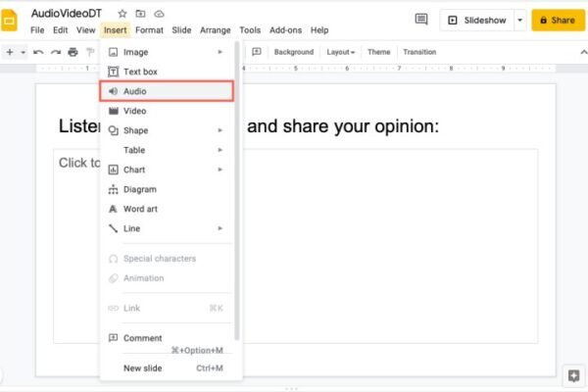Viewport: 588px width, 392px height.
Task: Redo the last action
Action: coord(56,52)
